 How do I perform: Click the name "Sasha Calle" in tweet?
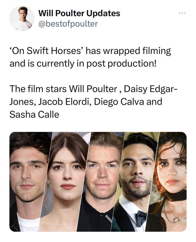coord(34,115)
